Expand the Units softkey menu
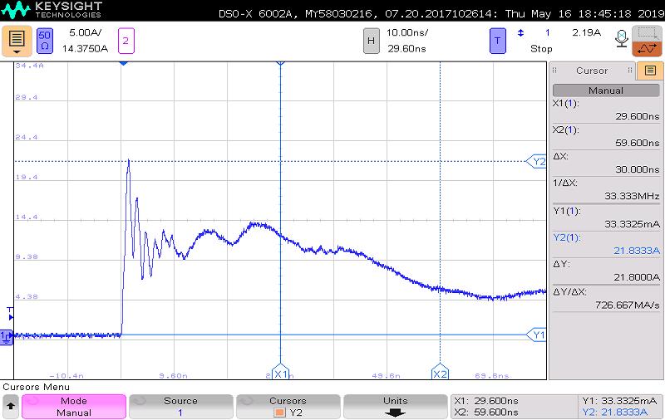The height and width of the screenshot is (420, 665). [396, 407]
